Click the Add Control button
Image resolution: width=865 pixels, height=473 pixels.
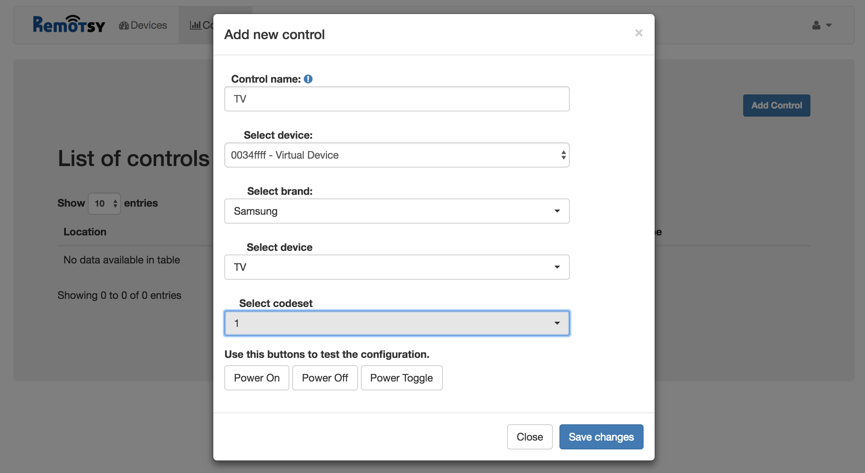[x=776, y=106]
